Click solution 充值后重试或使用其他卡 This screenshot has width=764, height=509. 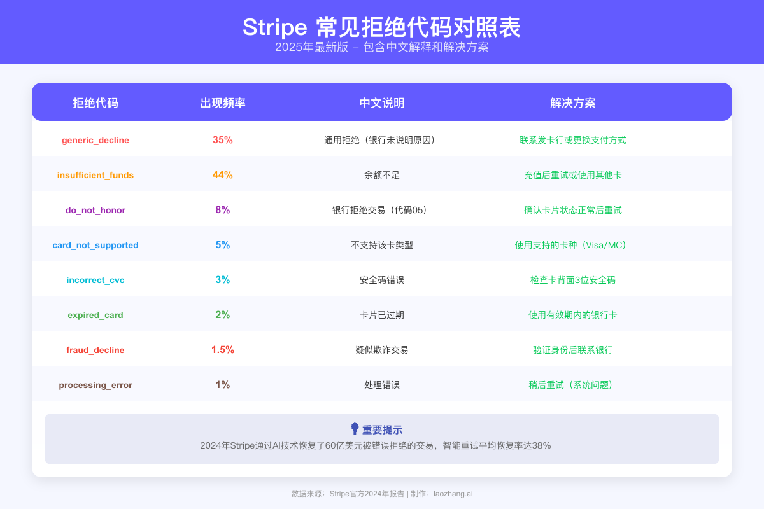573,175
